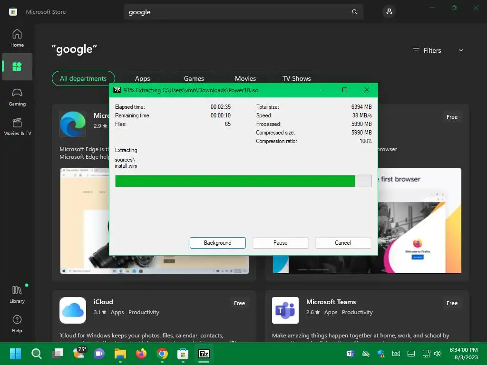Click the search field containing google

coord(243,12)
